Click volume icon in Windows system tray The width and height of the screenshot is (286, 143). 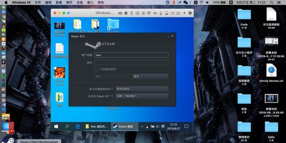point(157,127)
